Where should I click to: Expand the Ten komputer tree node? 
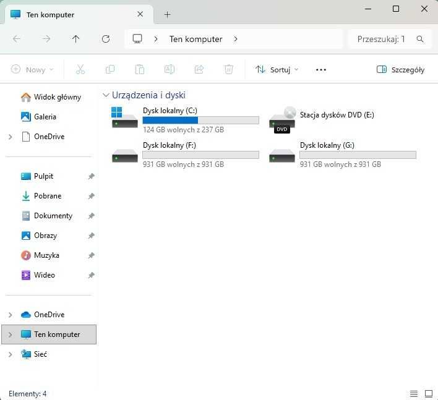coord(11,334)
